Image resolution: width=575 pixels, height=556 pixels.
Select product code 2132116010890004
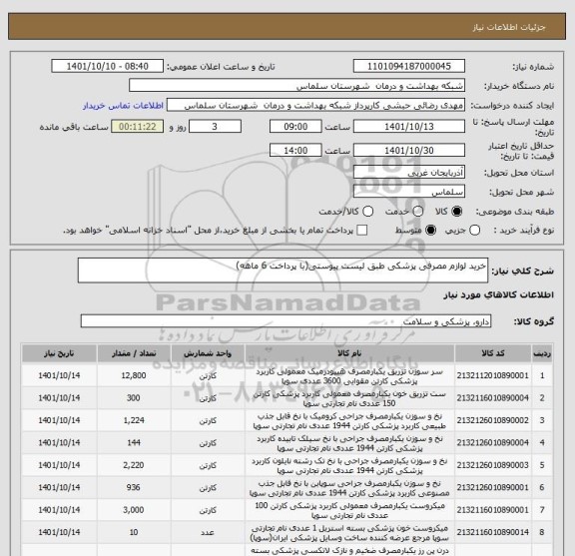(492, 398)
